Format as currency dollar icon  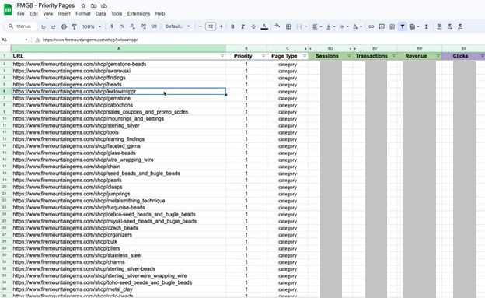click(112, 26)
